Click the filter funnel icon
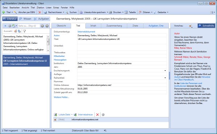Image resolution: width=217 pixels, height=134 pixels. click(x=24, y=31)
